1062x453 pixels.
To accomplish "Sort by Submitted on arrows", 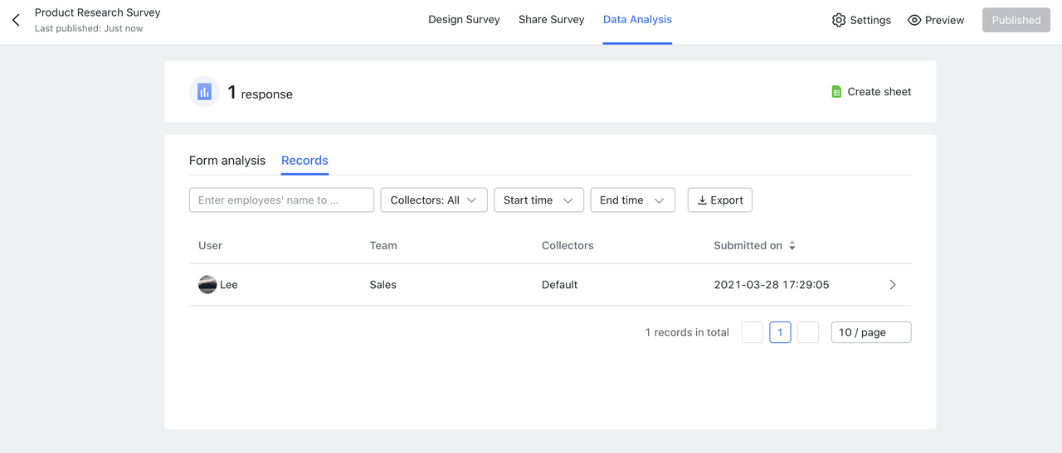I will click(792, 246).
